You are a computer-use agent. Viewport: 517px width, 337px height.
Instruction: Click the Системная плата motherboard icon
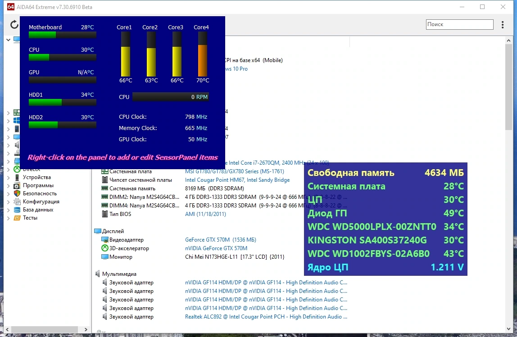click(x=105, y=171)
